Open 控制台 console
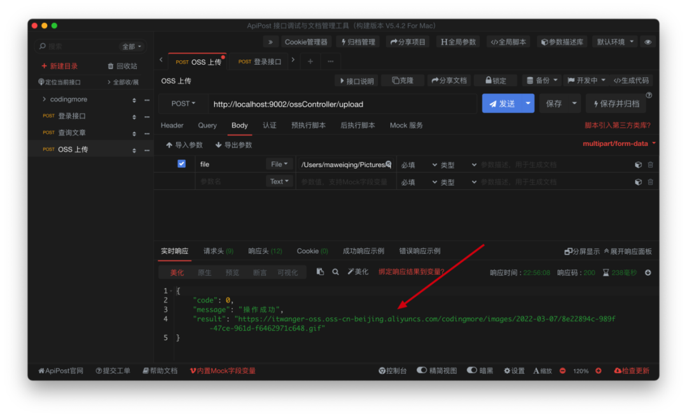Image resolution: width=687 pixels, height=417 pixels. pos(392,371)
